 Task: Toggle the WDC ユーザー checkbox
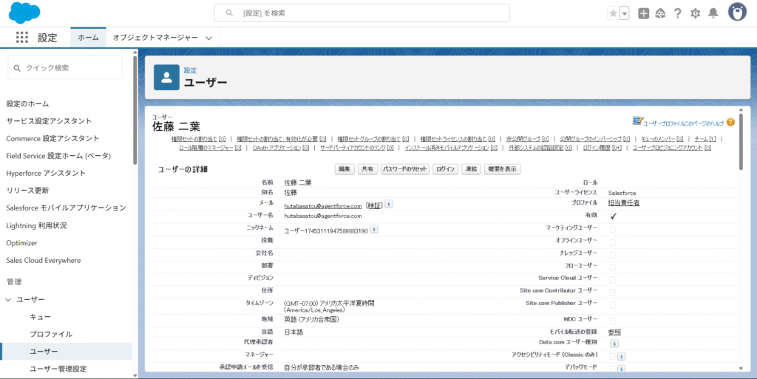[613, 321]
